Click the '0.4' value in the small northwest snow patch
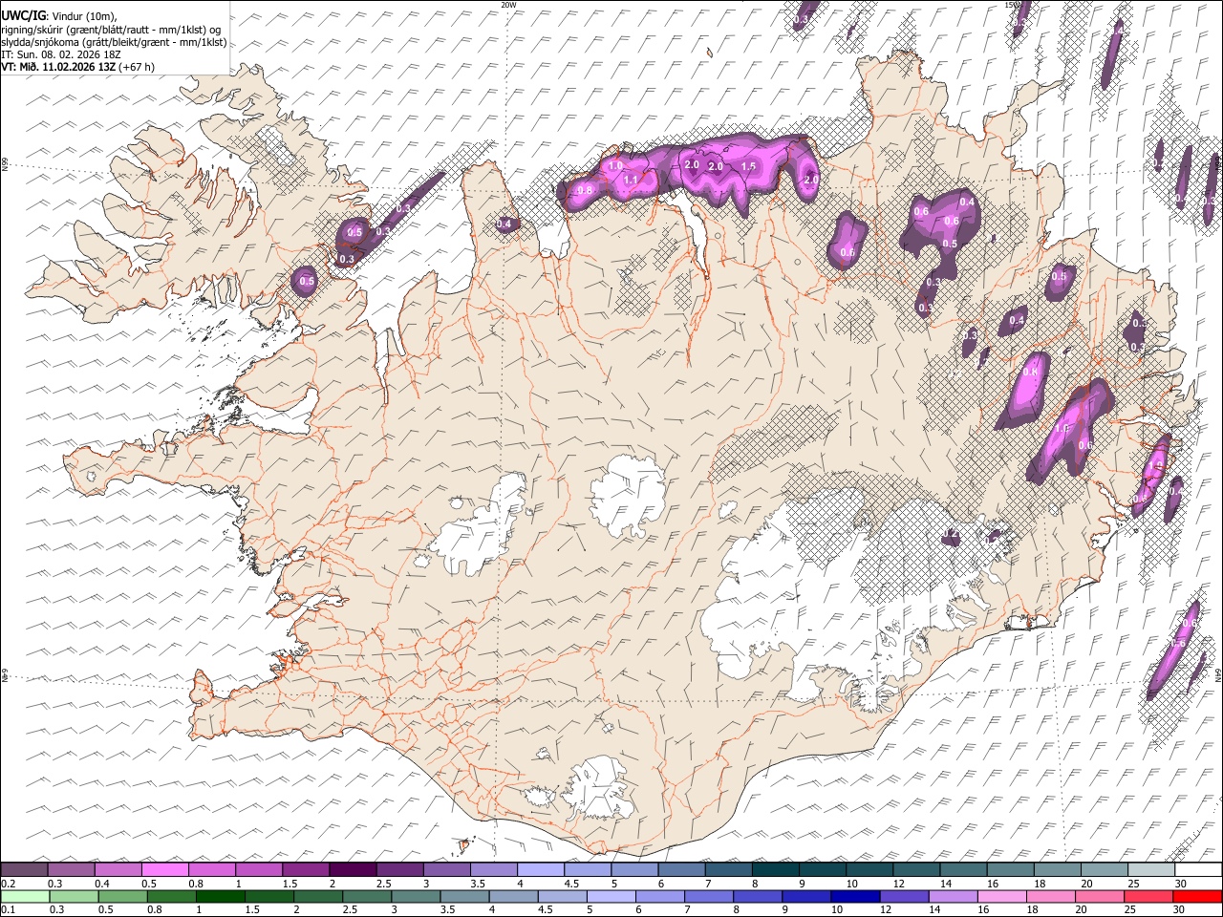The width and height of the screenshot is (1223, 917). click(x=504, y=224)
